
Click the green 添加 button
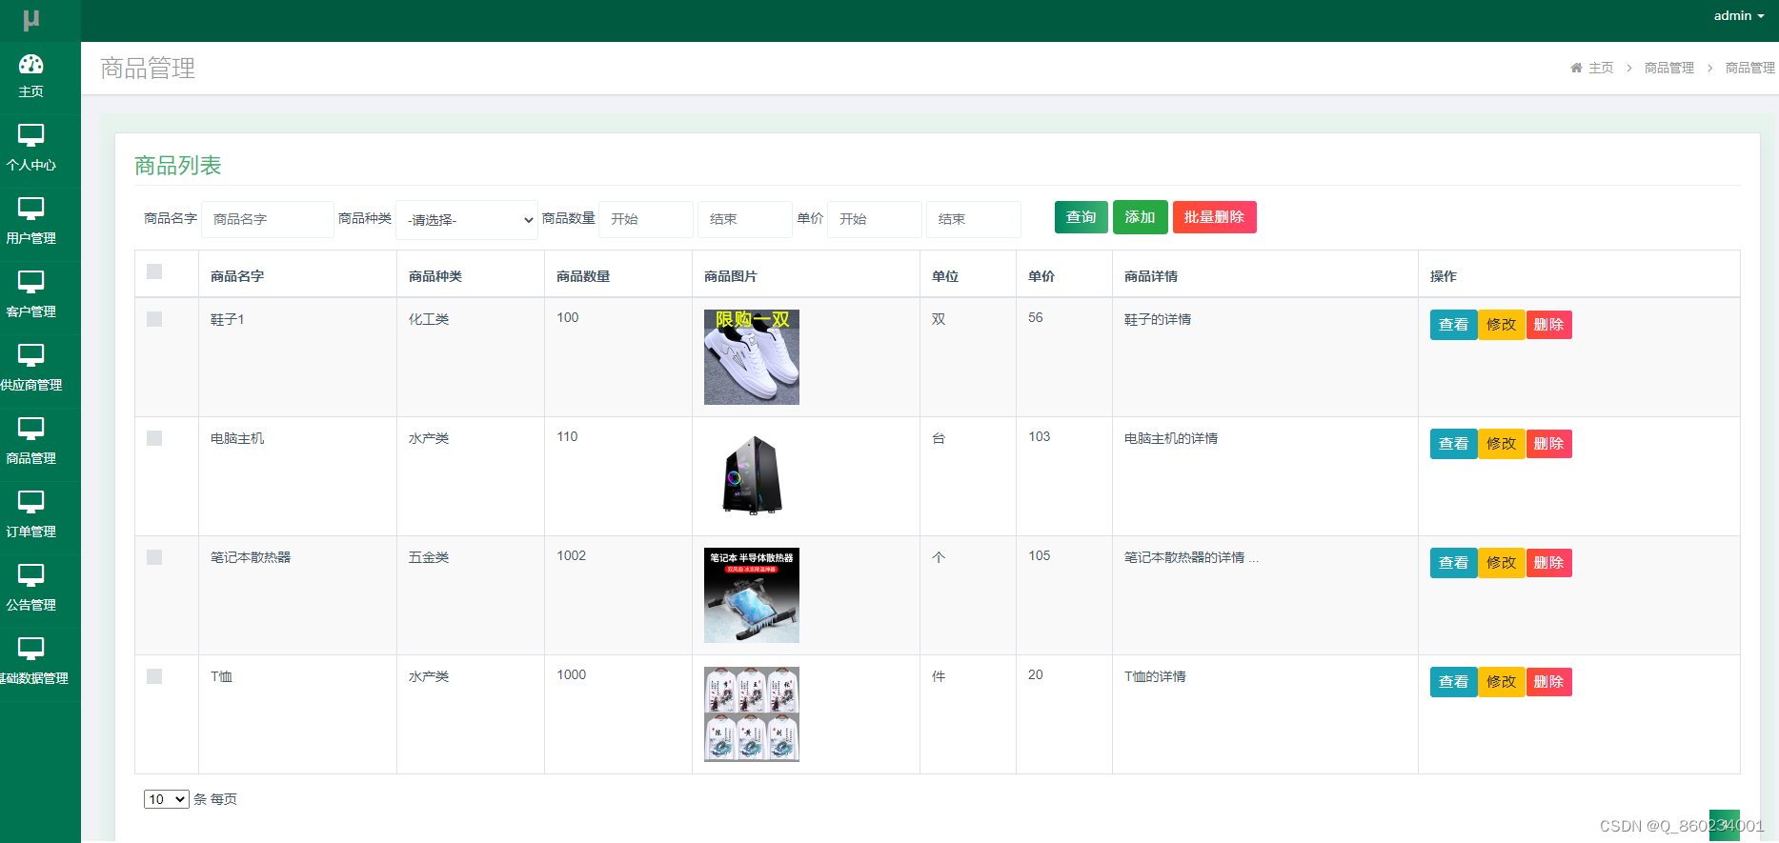(x=1141, y=217)
